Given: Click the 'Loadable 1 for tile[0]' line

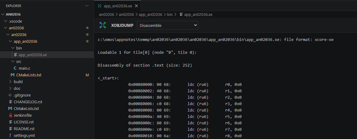Looking at the screenshot, I should (x=147, y=53).
